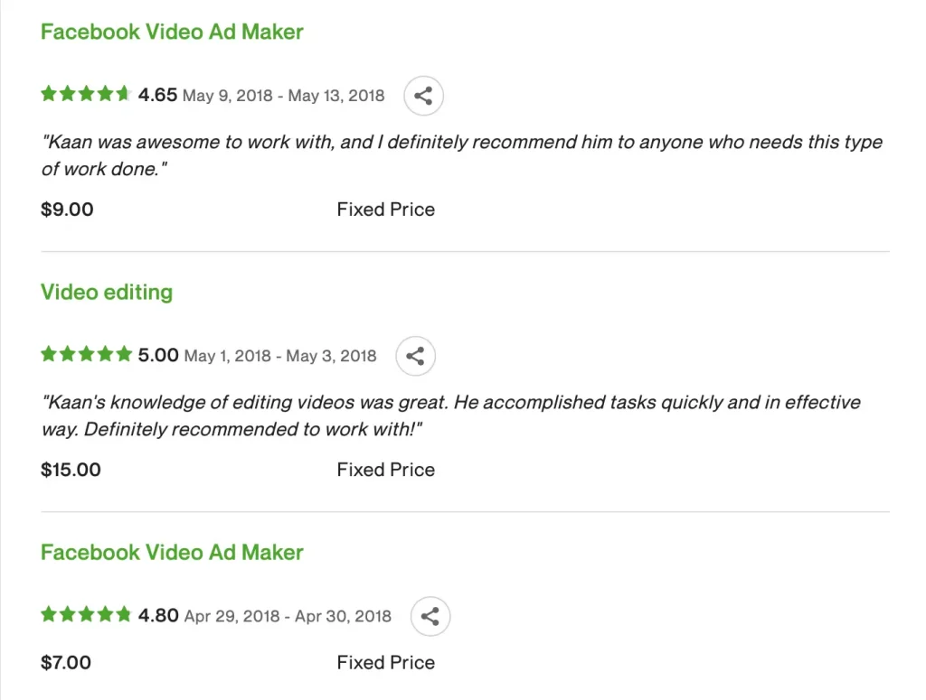This screenshot has height=700, width=926.
Task: Click the $15.00 job amount
Action: pos(71,470)
